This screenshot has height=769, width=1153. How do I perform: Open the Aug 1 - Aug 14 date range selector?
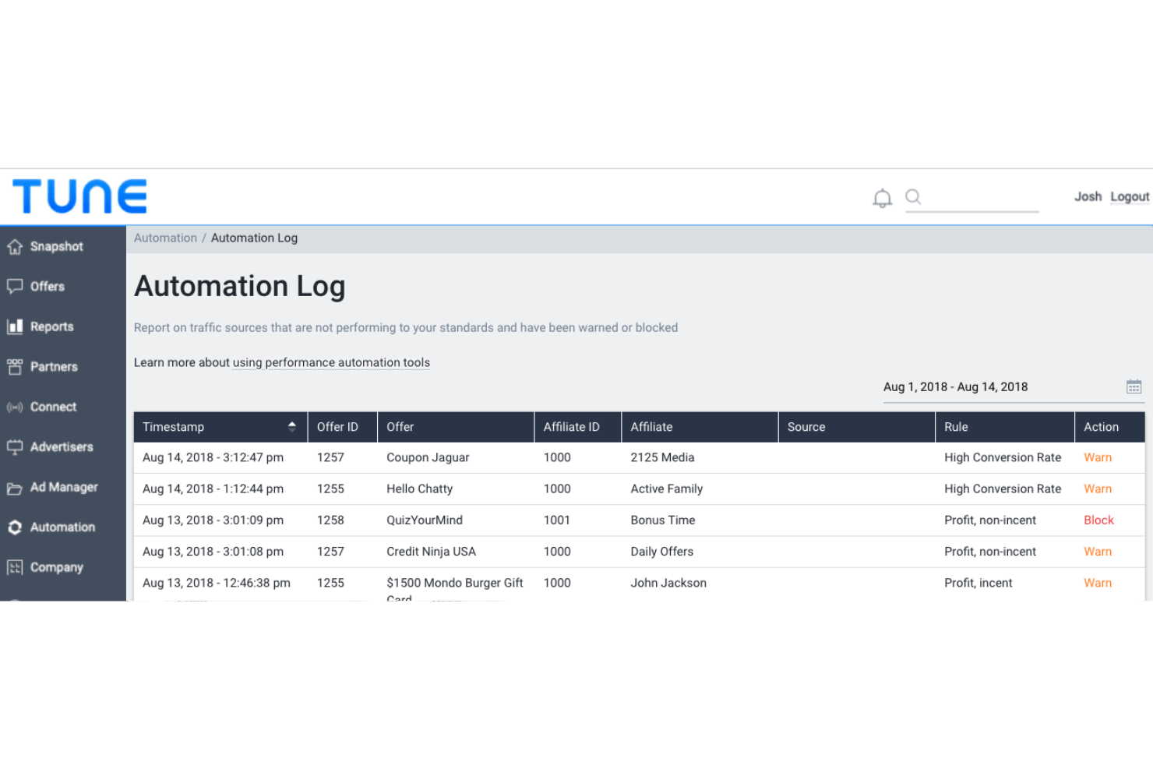[955, 386]
